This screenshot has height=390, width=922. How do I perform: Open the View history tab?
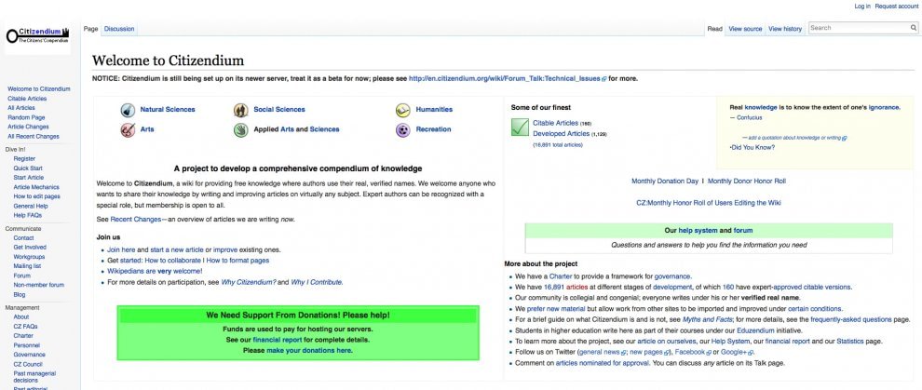click(x=785, y=29)
